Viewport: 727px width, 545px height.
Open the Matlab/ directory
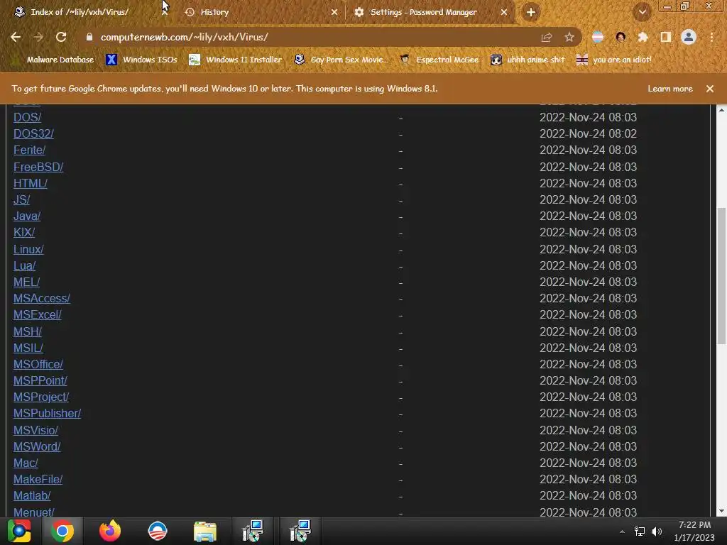(32, 496)
